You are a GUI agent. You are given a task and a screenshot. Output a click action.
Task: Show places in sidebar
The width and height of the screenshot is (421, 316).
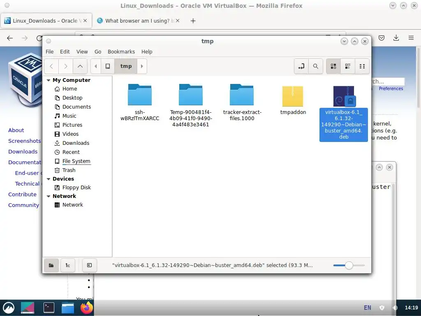coord(51,265)
